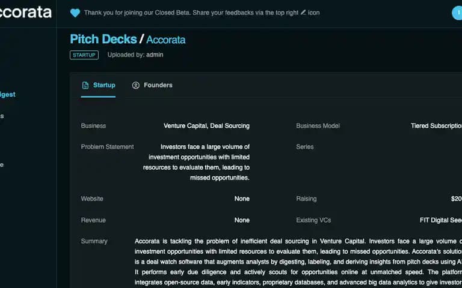Click the 'Raising' field label
This screenshot has height=288, width=462.
tap(306, 199)
